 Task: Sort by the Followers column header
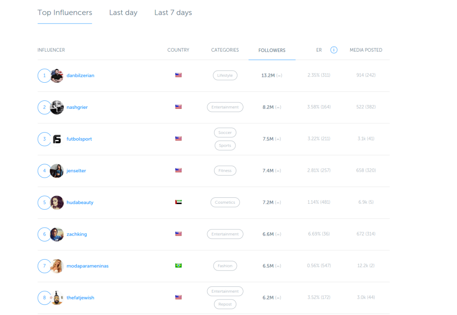tap(272, 50)
